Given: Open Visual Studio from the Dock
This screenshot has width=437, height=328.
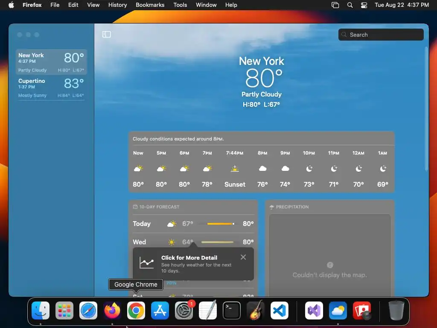Looking at the screenshot, I should point(314,310).
